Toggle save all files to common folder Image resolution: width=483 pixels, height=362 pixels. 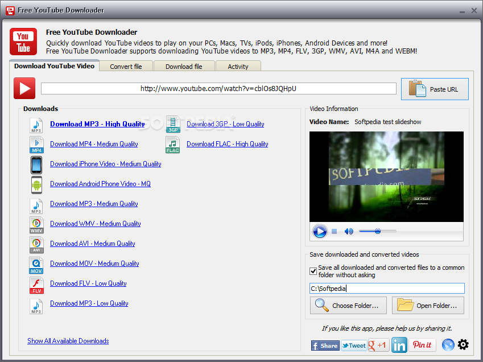click(x=313, y=271)
